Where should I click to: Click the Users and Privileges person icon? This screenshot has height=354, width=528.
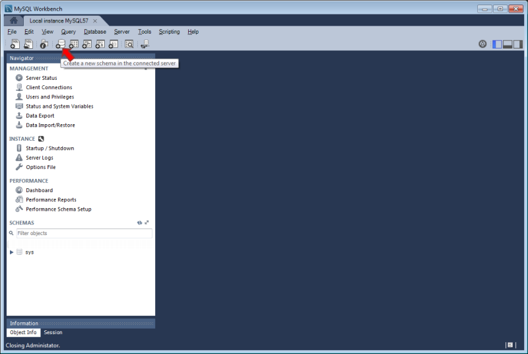pyautogui.click(x=19, y=96)
